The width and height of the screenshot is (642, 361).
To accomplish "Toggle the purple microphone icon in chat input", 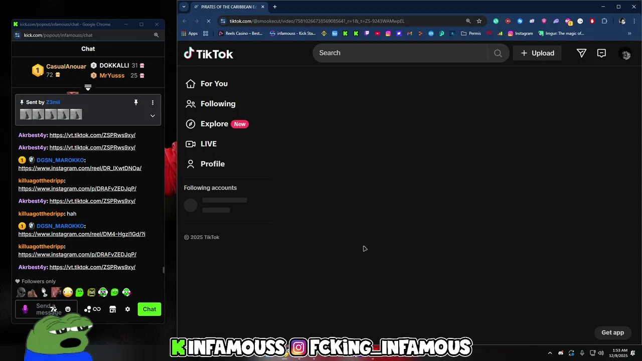I will 25,309.
